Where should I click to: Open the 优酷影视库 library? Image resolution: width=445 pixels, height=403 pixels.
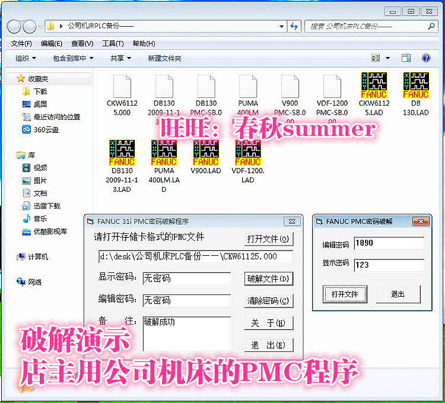click(44, 231)
